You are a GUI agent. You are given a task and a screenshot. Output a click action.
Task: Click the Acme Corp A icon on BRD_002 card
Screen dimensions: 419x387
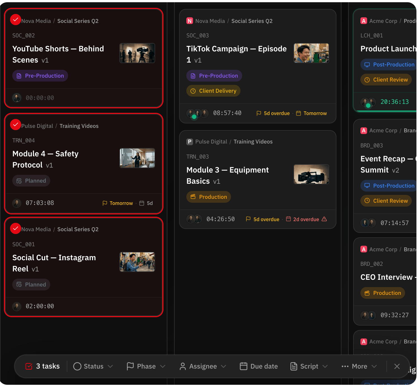click(x=364, y=249)
